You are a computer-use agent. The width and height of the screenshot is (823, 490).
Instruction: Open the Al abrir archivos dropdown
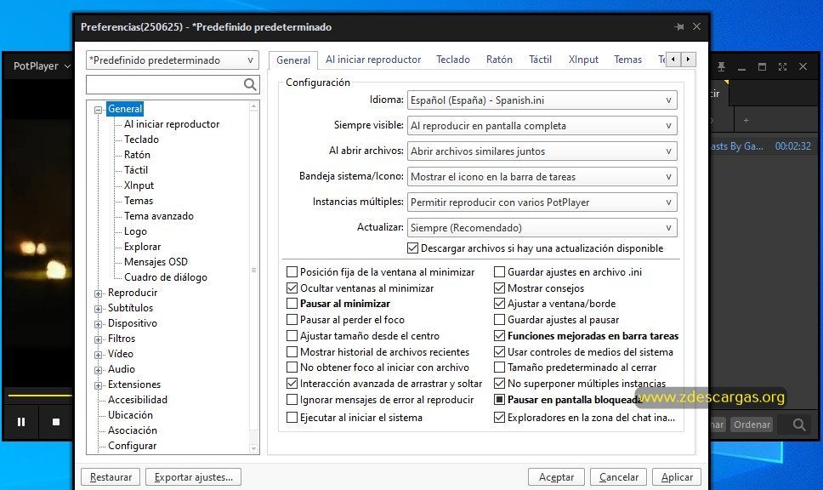pos(542,151)
